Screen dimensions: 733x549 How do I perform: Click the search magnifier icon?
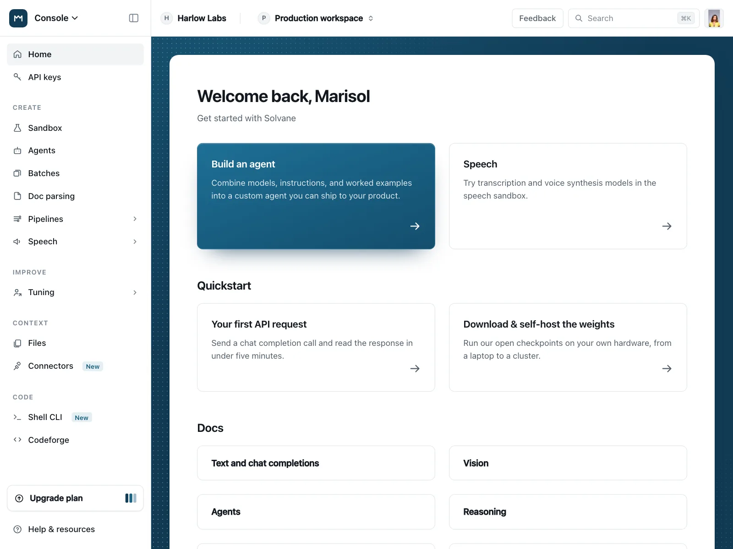tap(579, 18)
